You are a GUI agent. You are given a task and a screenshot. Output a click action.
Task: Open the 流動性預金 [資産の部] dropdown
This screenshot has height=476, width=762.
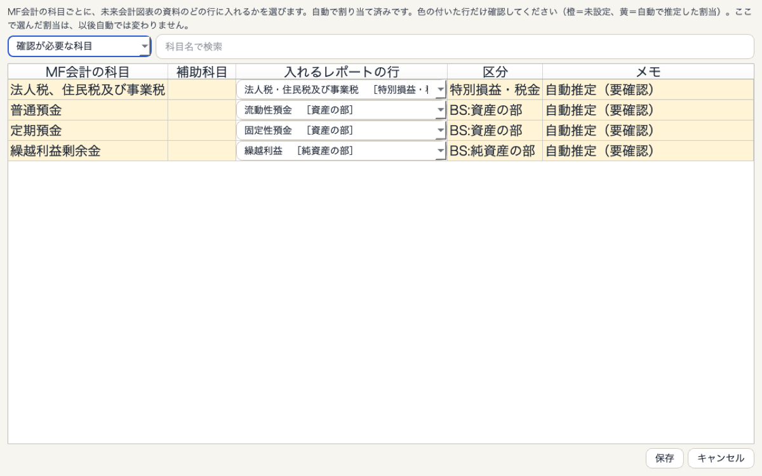(342, 110)
